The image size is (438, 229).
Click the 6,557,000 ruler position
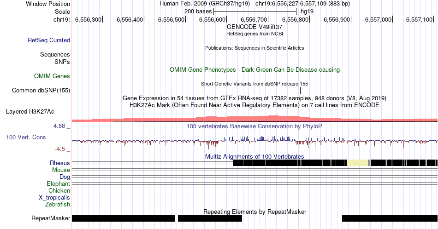coord(378,19)
